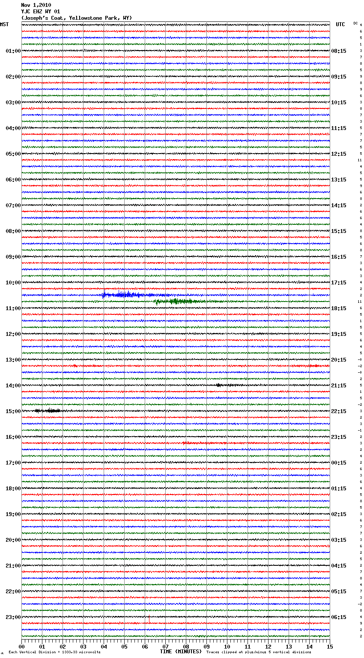This screenshot has height=658, width=364.
Task: Select the 14:00 MST time label
Action: pyautogui.click(x=13, y=386)
